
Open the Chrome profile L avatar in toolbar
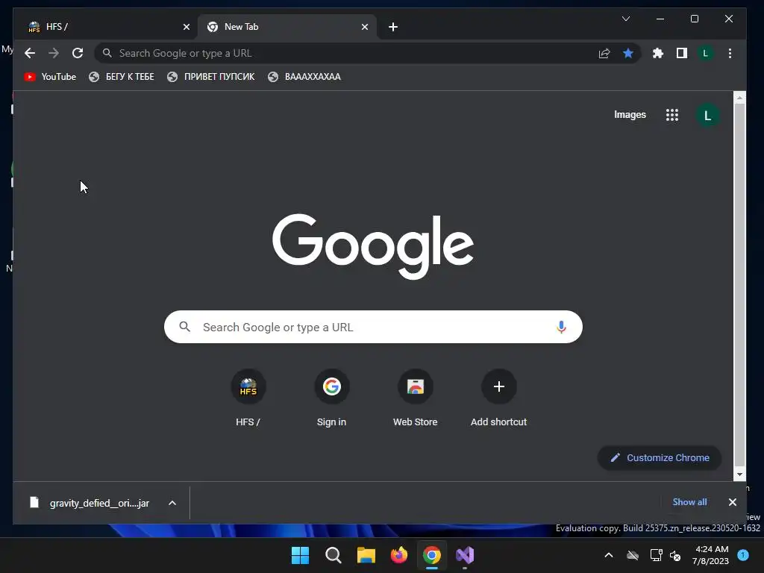click(x=705, y=53)
